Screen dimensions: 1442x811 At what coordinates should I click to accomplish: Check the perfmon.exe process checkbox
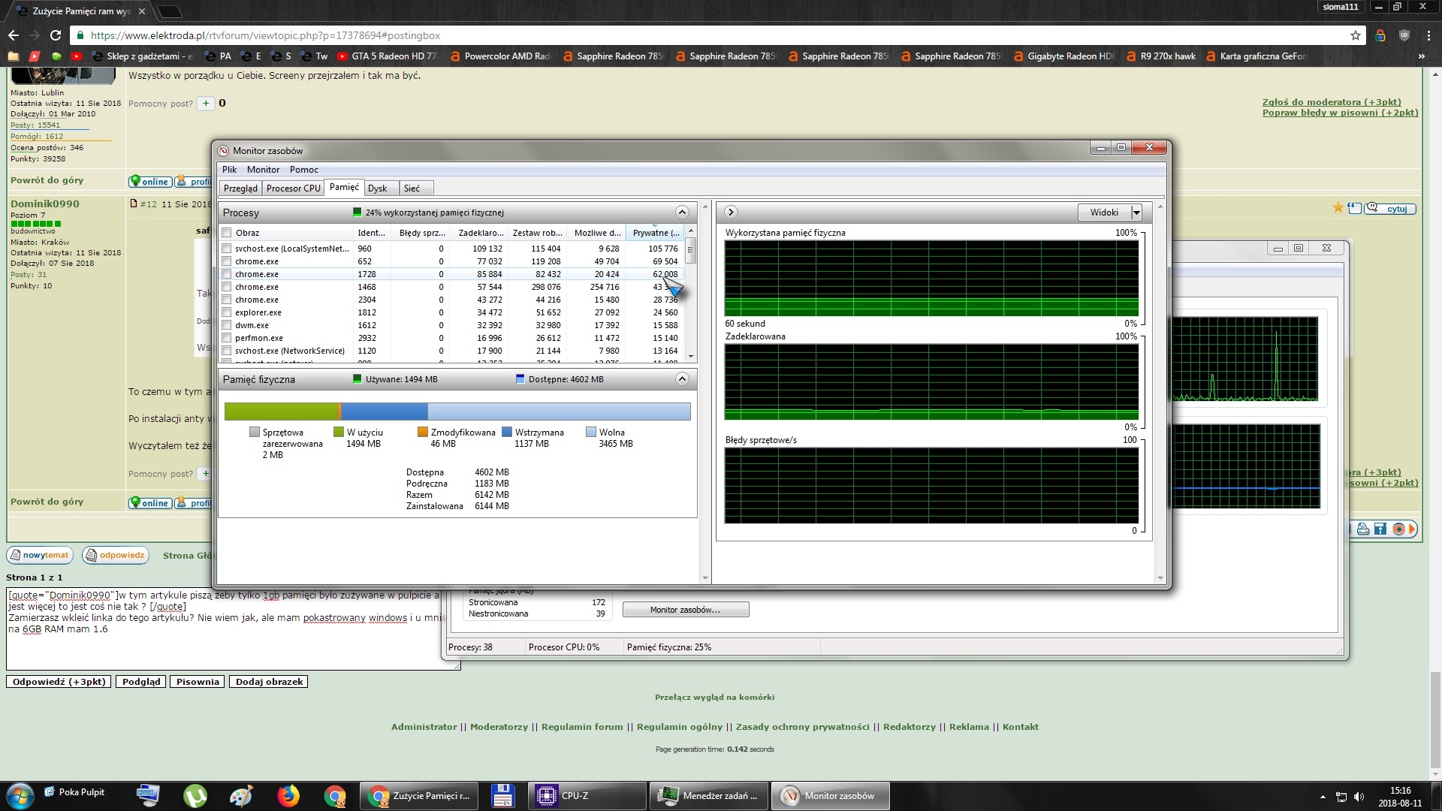[227, 338]
